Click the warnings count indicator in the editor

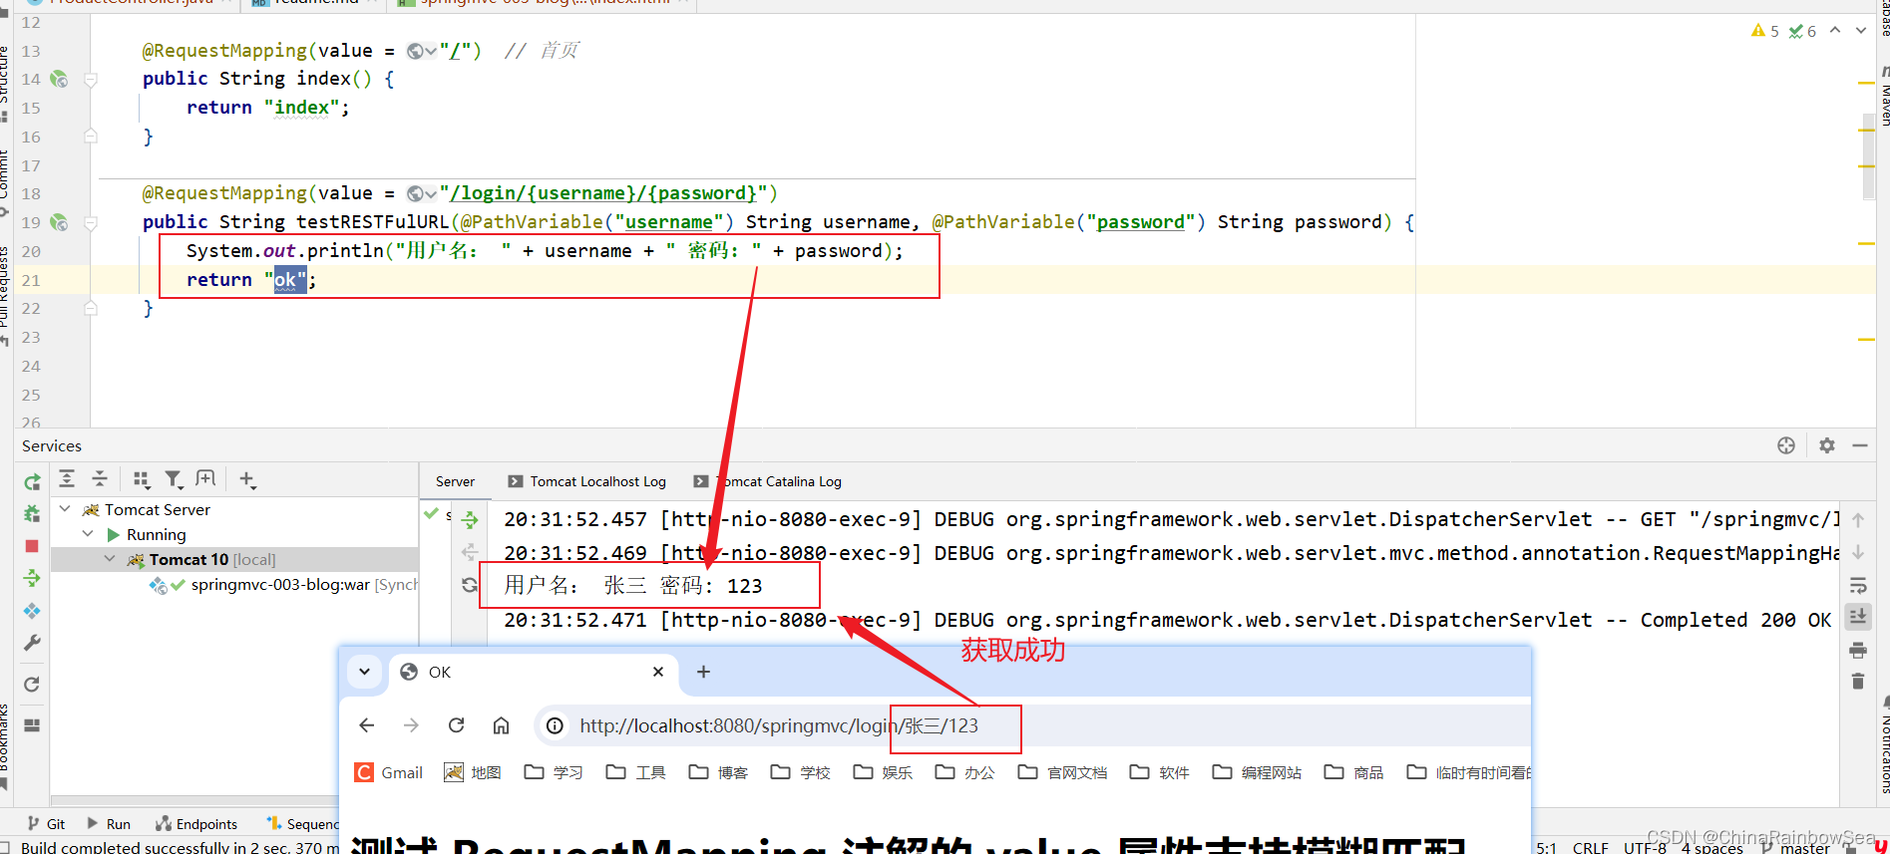tap(1765, 31)
